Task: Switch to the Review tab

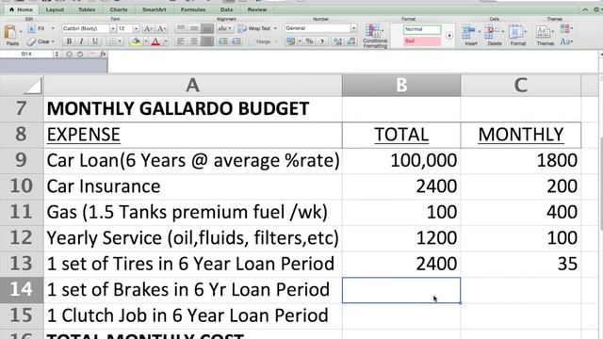Action: (257, 9)
